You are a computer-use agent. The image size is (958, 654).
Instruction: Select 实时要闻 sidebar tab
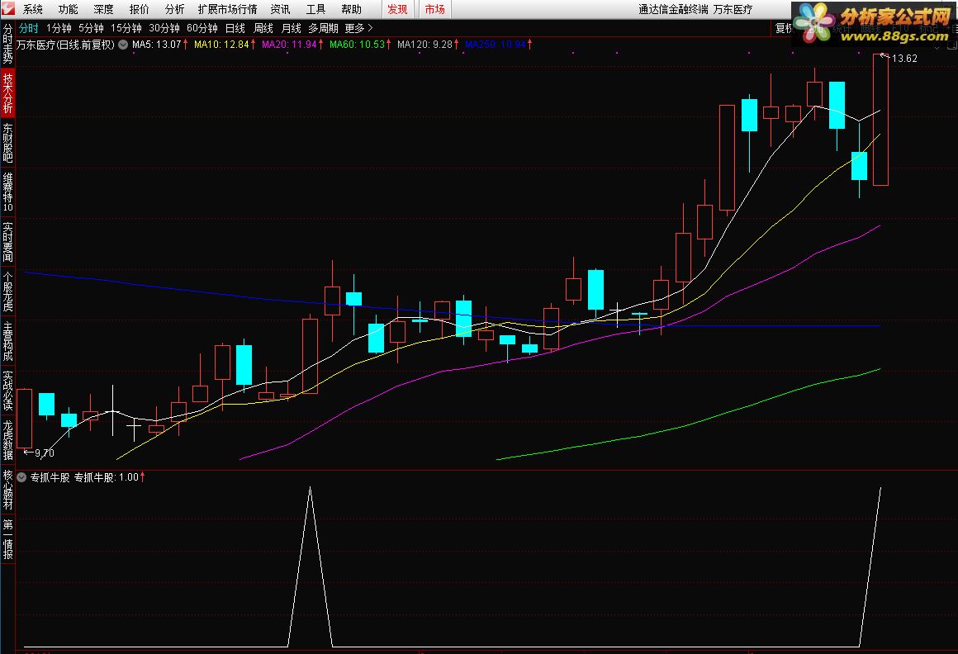pyautogui.click(x=7, y=242)
